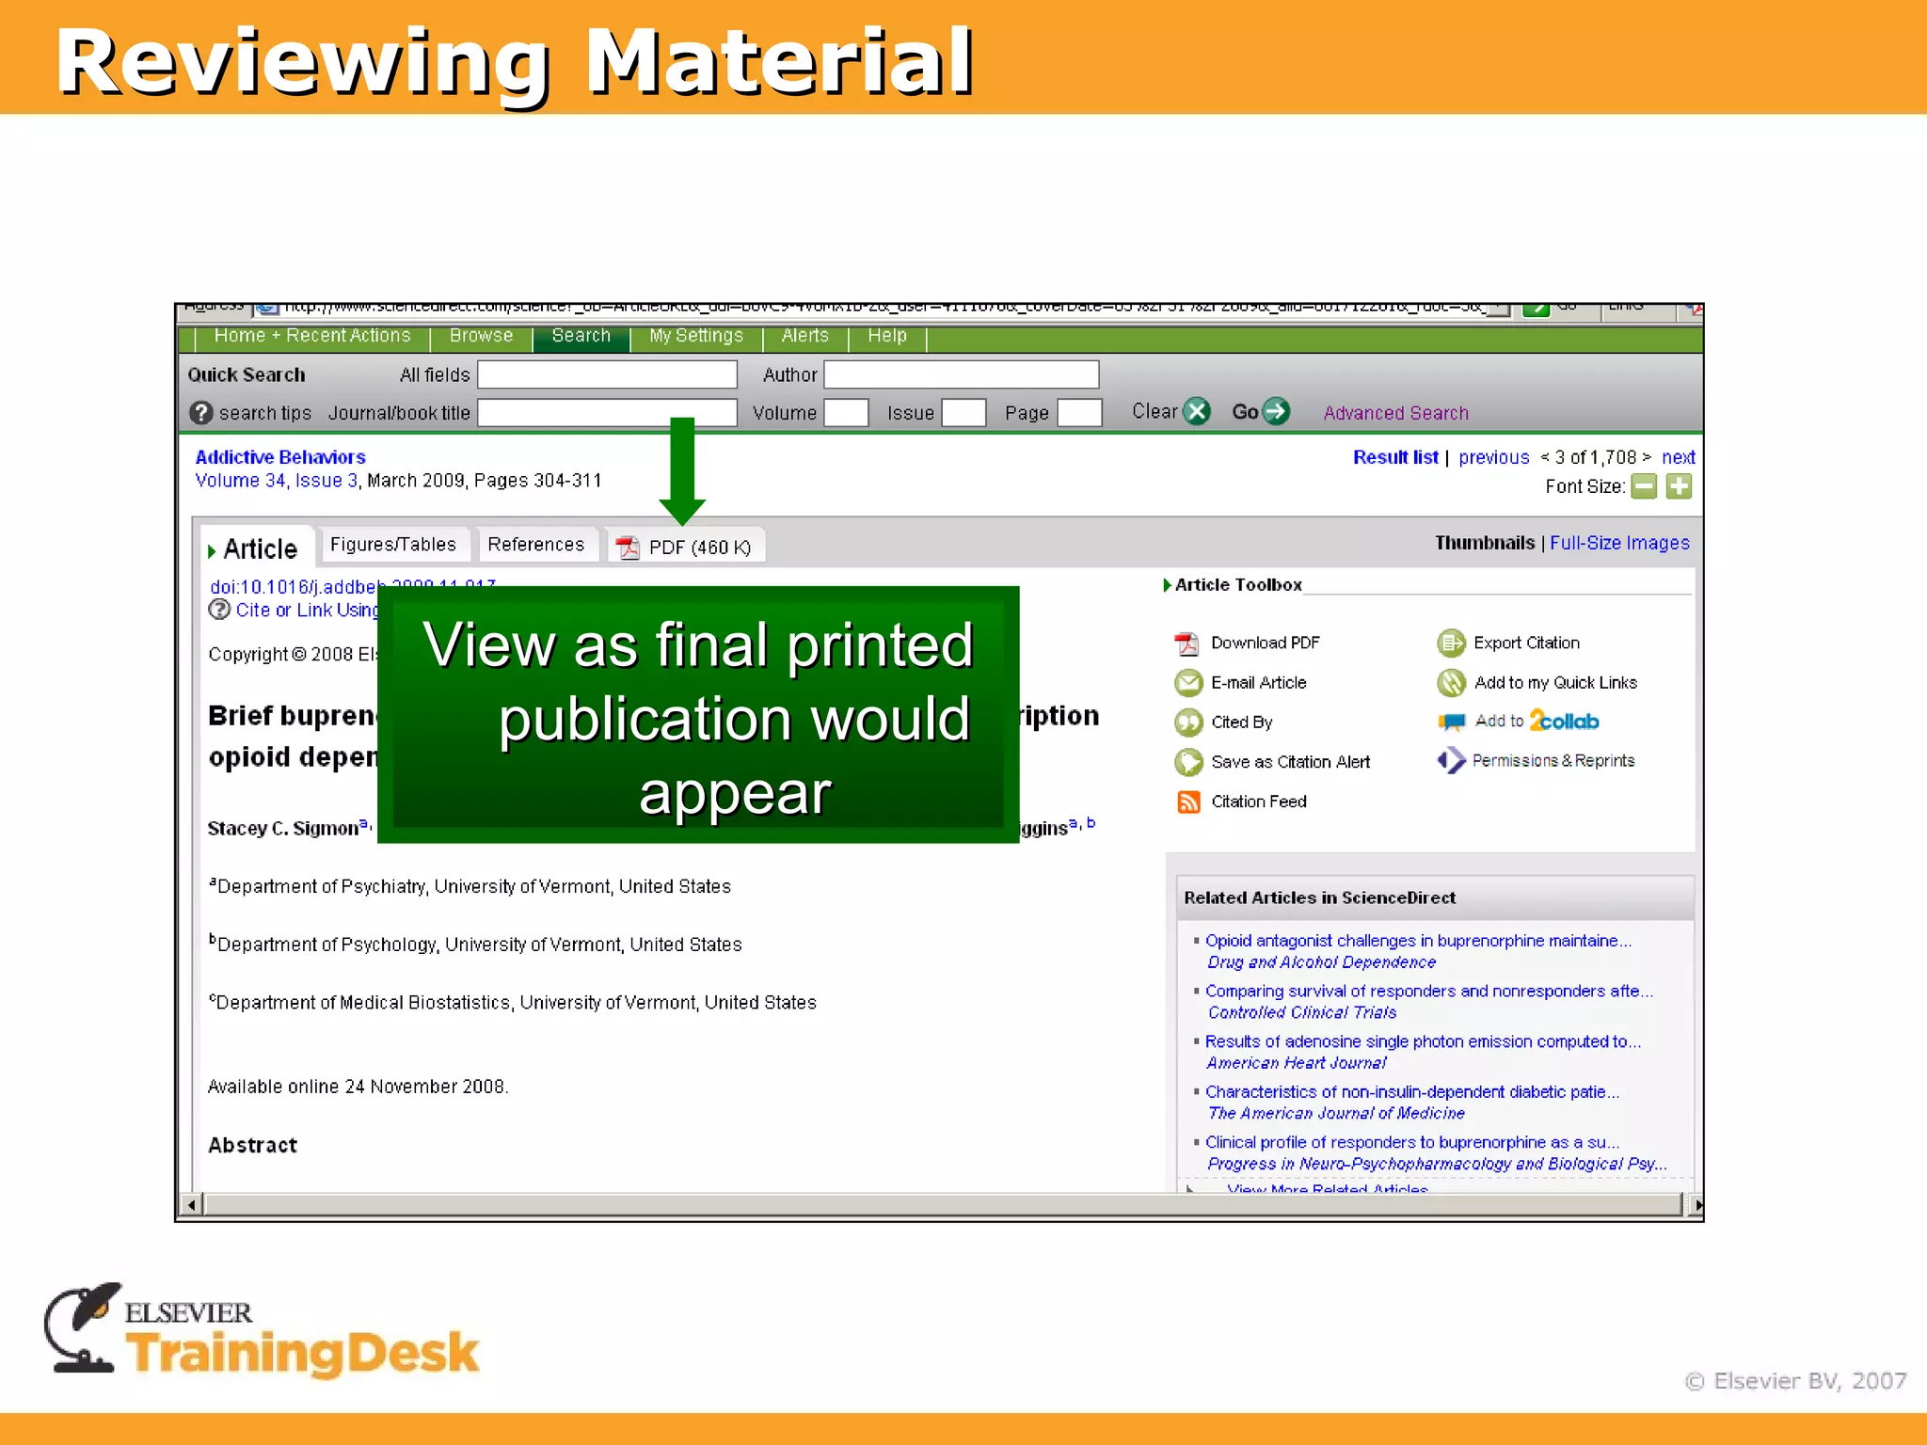
Task: Click the Volume input box
Action: click(845, 413)
